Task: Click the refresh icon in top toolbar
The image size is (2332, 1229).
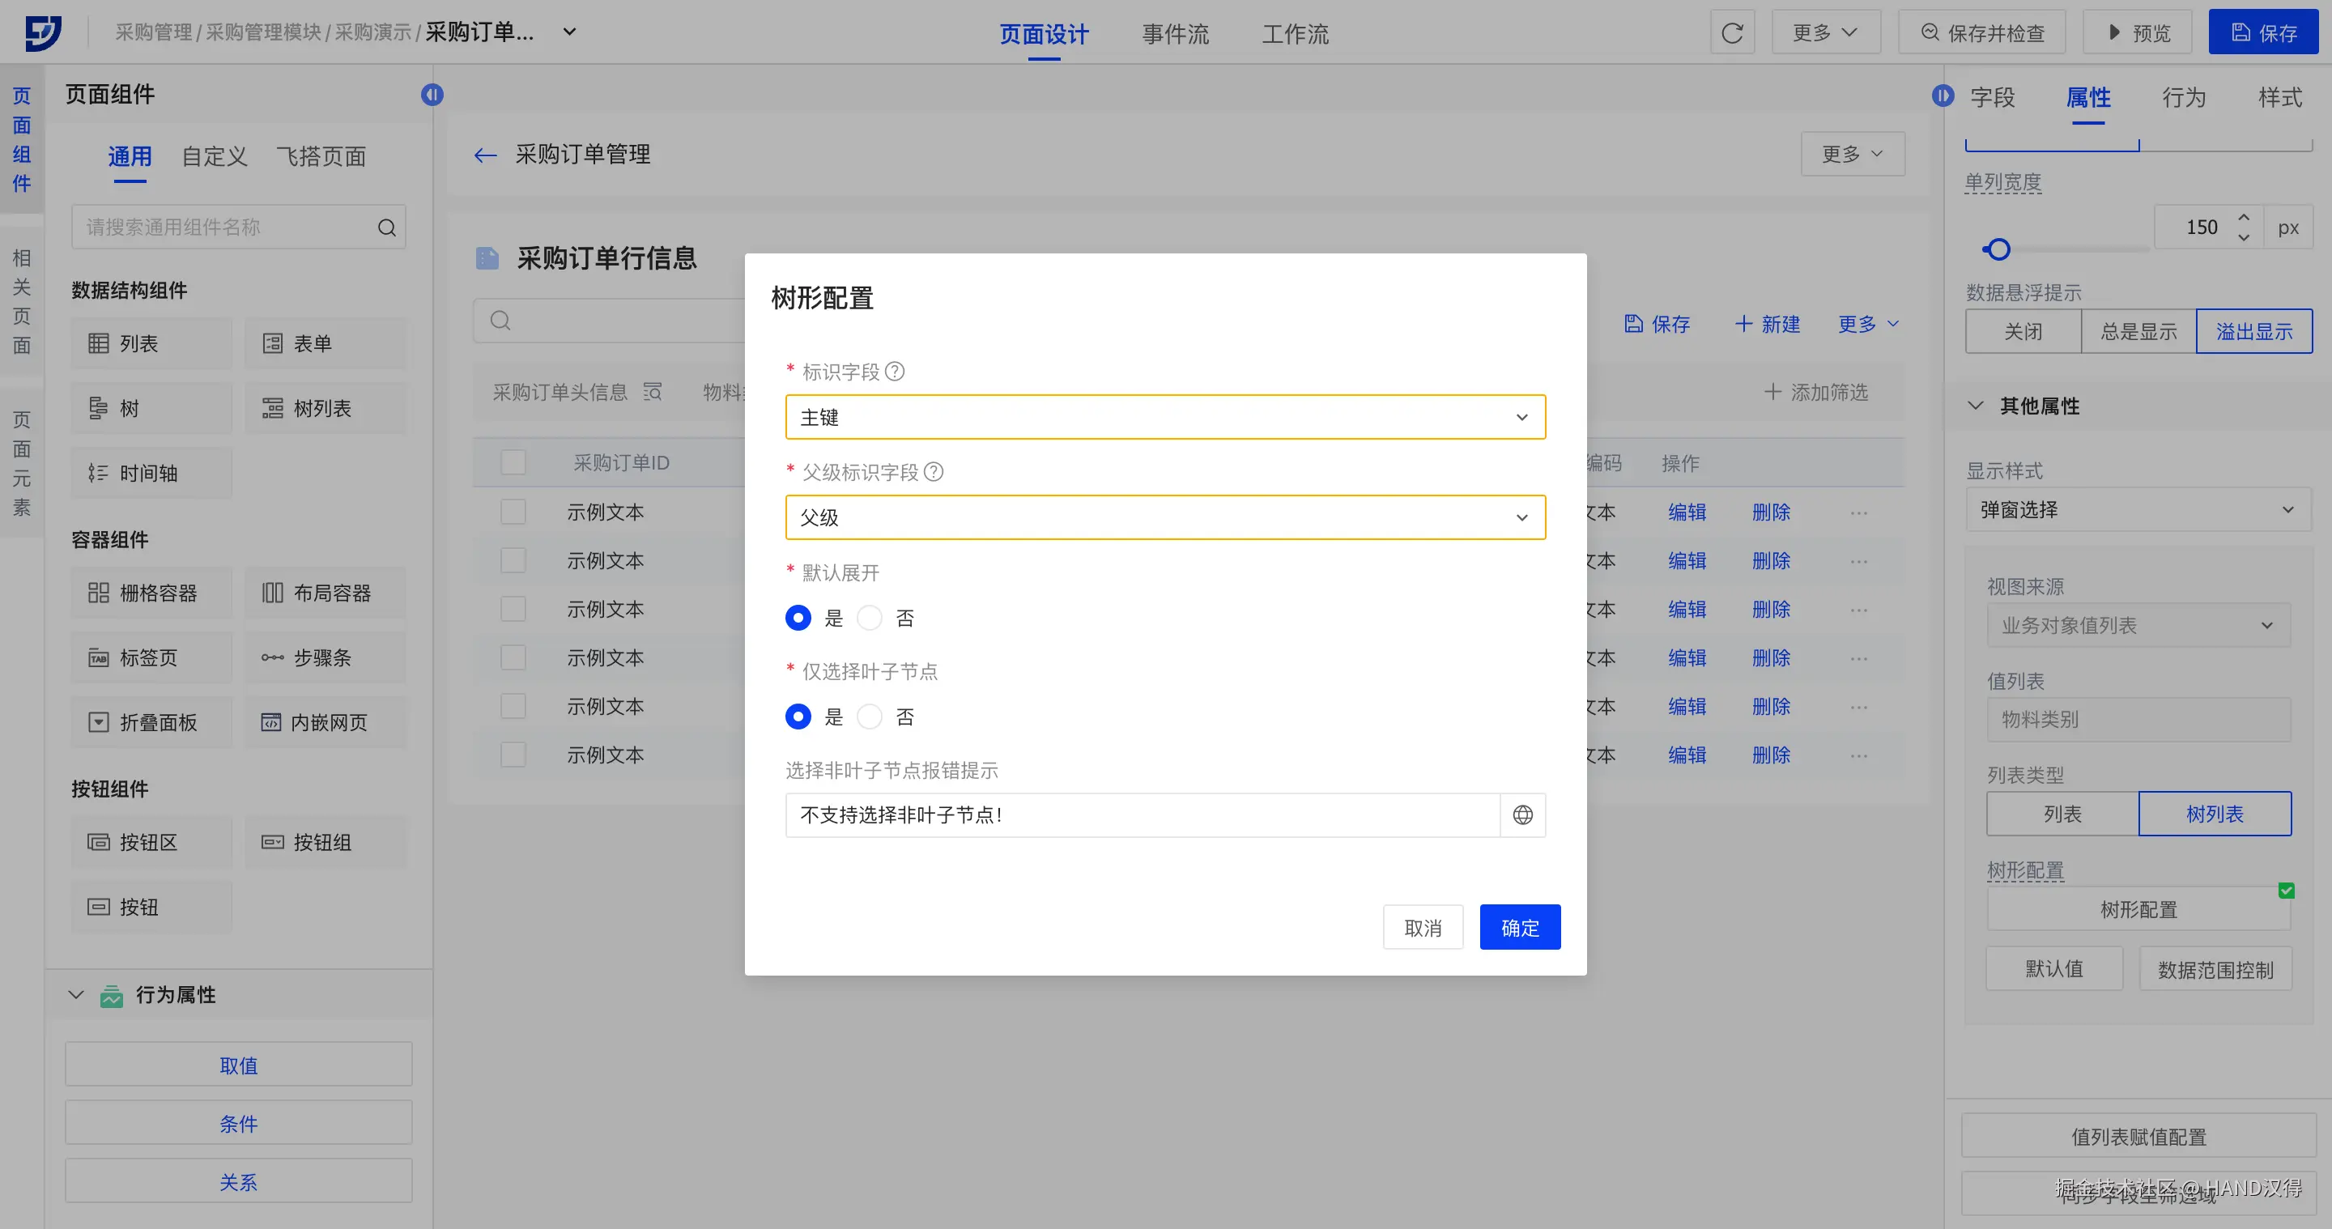Action: [1732, 32]
